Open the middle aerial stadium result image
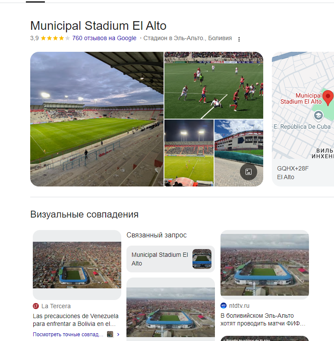334x341 pixels. click(170, 312)
